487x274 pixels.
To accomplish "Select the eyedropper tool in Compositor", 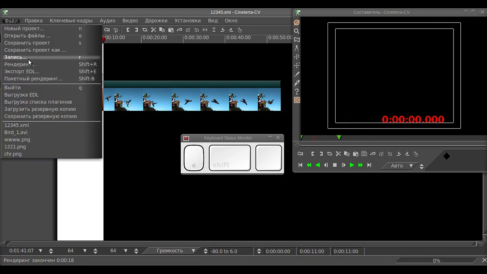I will tap(297, 83).
